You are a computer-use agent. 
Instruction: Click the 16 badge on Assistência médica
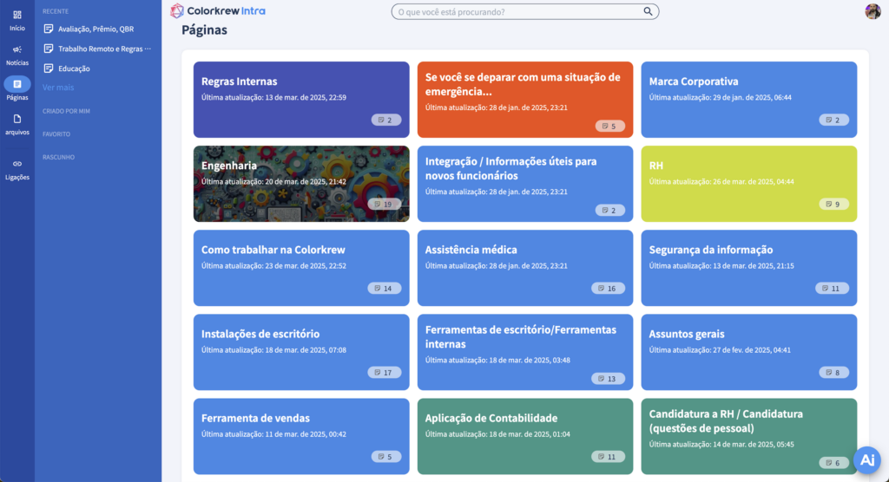pos(609,289)
